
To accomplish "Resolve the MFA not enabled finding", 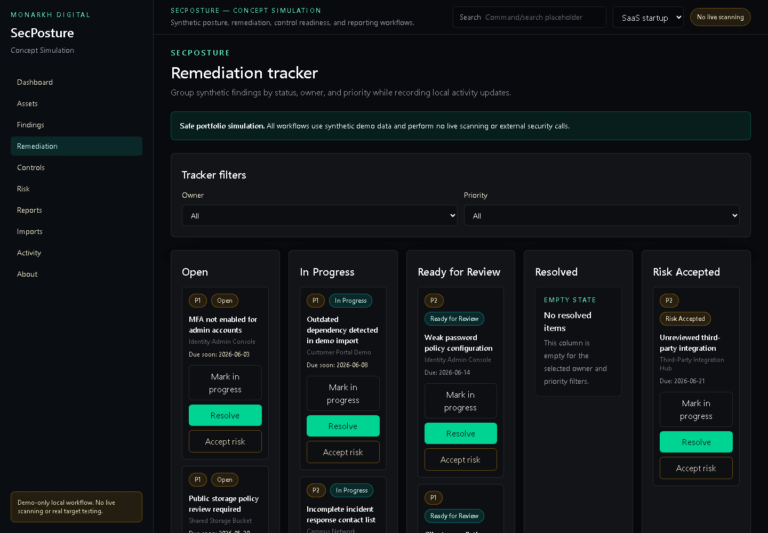I will 225,415.
